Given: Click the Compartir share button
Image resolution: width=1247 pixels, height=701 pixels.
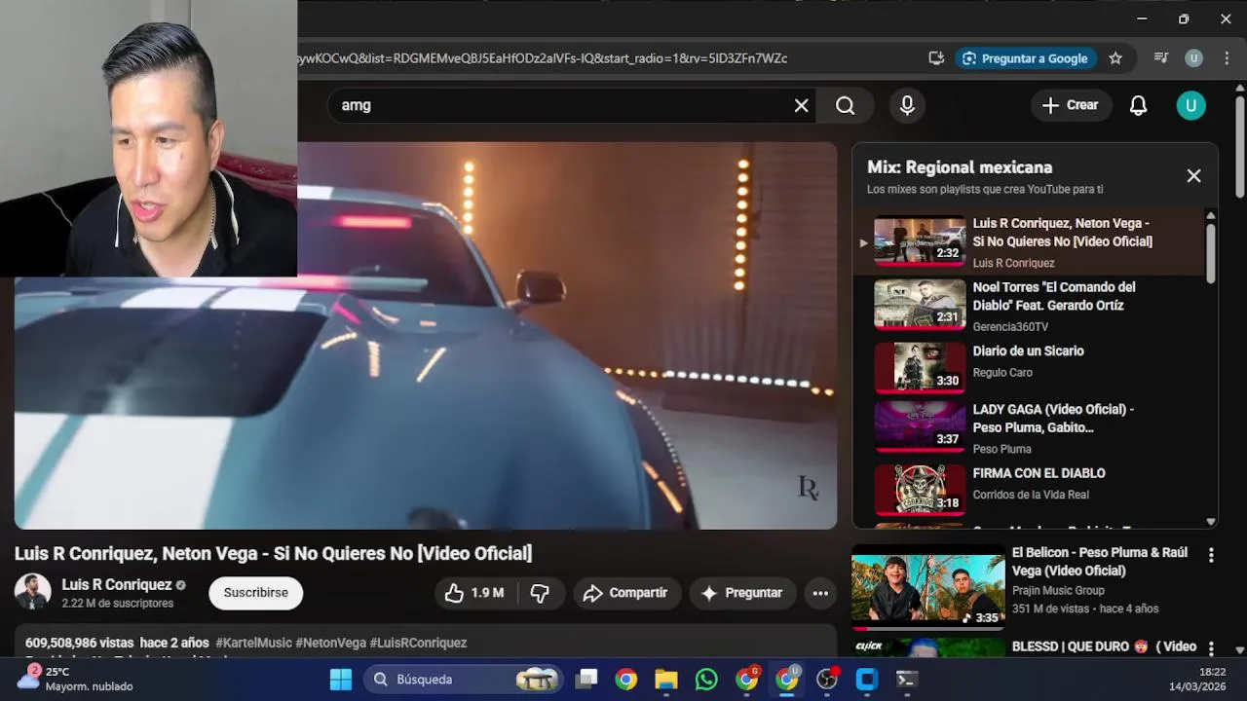Looking at the screenshot, I should click(x=625, y=593).
